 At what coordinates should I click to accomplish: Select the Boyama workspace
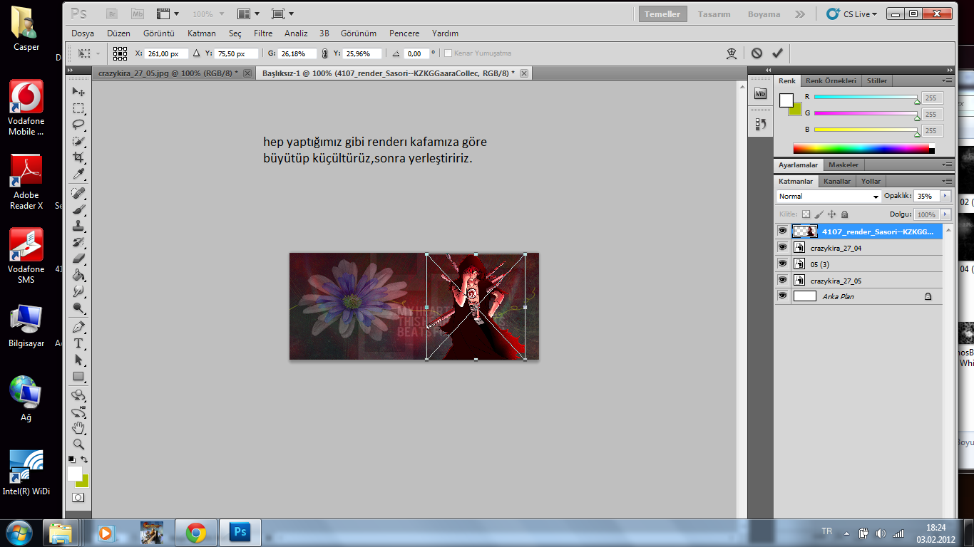(764, 14)
